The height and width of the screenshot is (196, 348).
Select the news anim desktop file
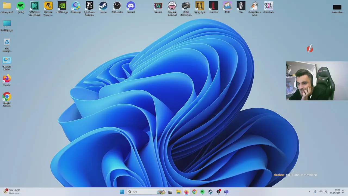337,8
